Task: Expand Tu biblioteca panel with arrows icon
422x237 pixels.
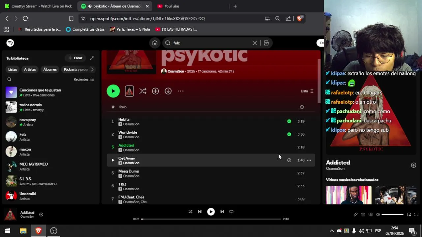Action: pyautogui.click(x=92, y=58)
